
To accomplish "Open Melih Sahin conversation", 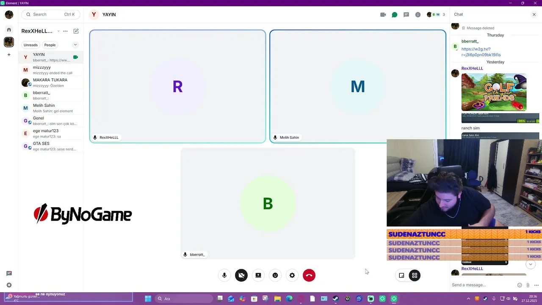I will (x=51, y=108).
